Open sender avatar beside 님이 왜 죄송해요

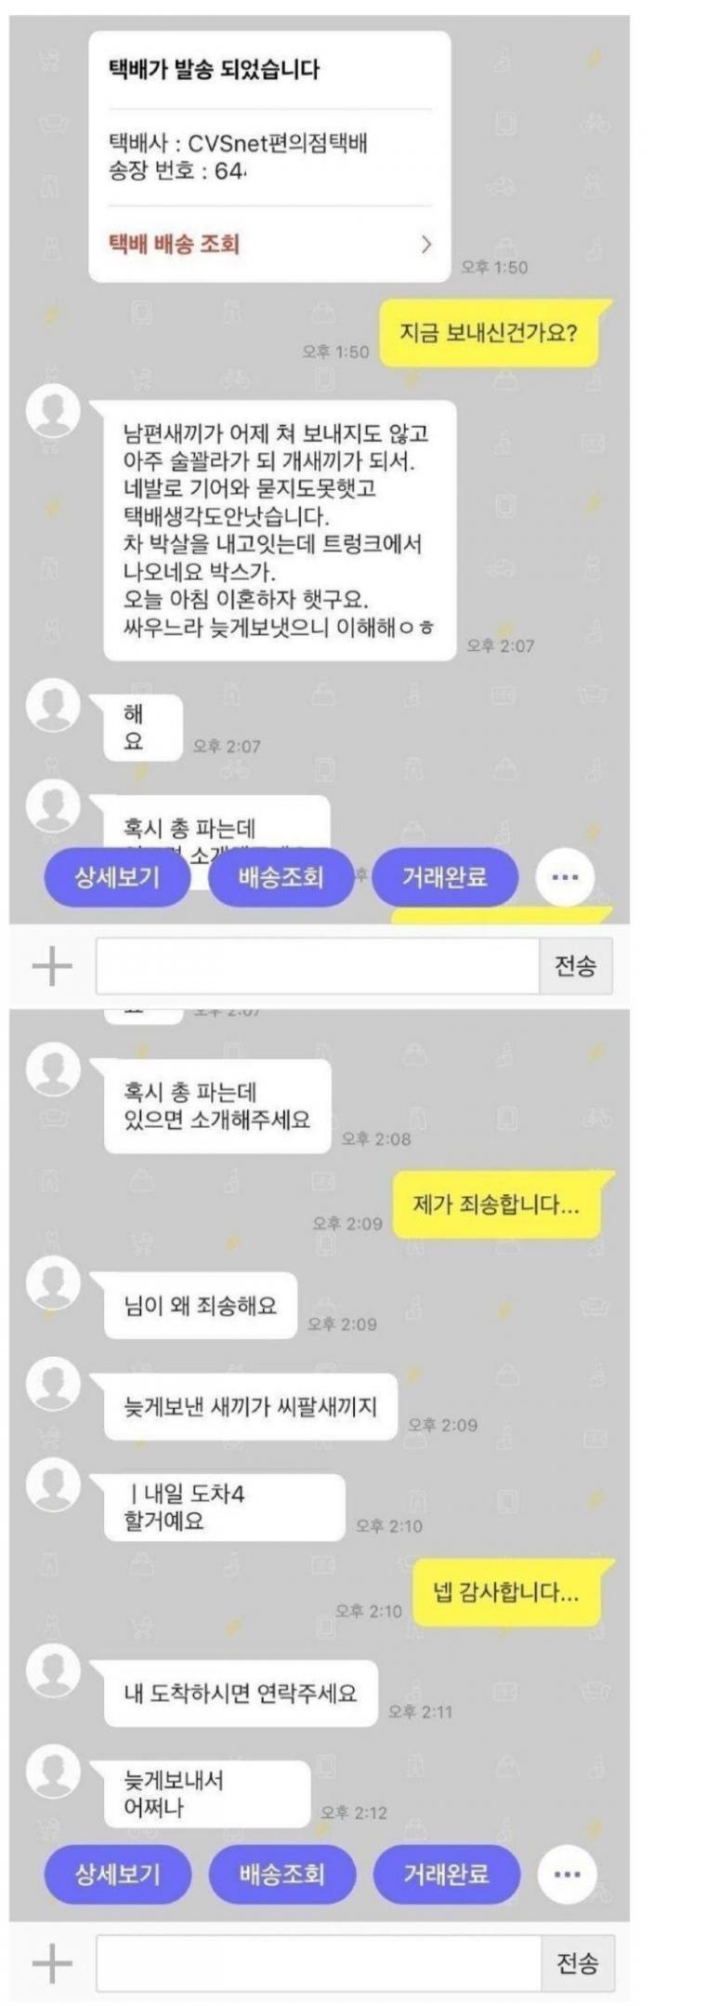(53, 1282)
